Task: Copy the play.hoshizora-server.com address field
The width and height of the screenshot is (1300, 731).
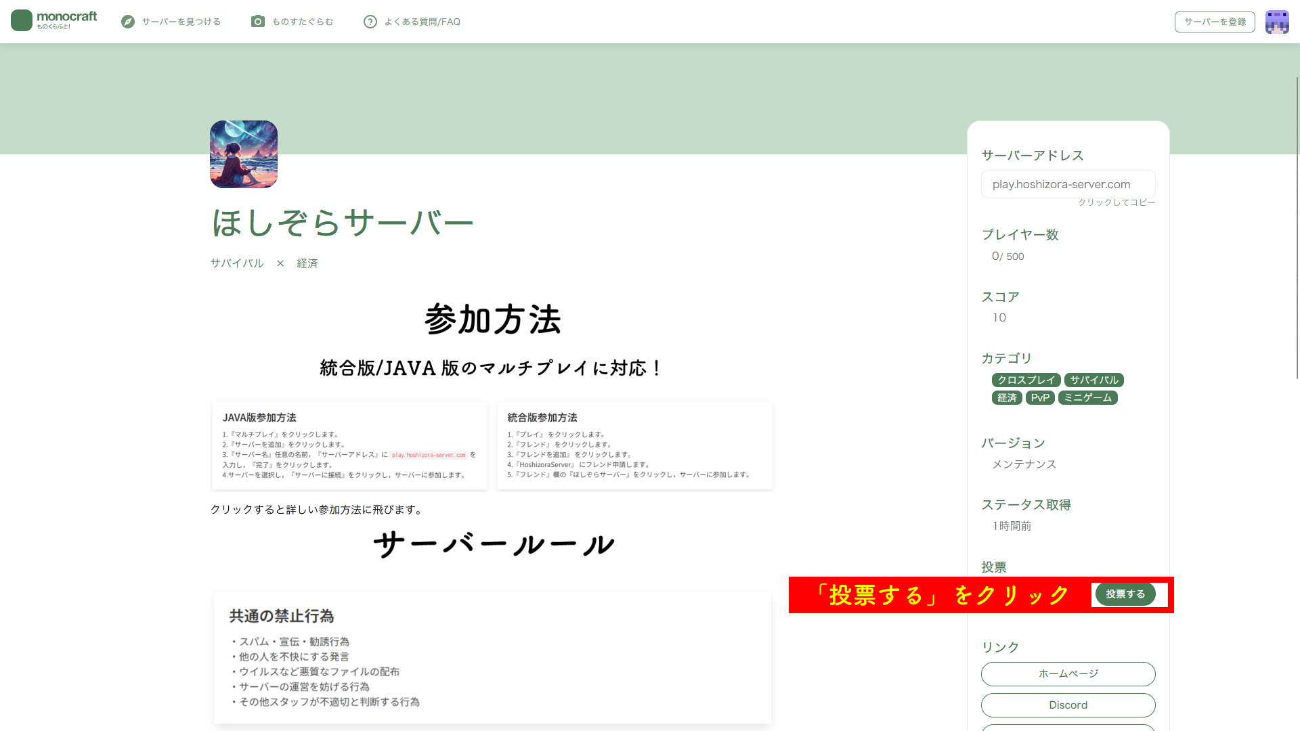Action: (x=1068, y=184)
